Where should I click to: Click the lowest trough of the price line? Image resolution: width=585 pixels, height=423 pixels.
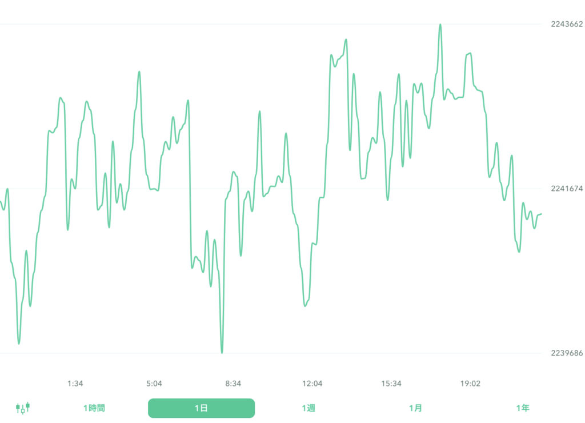[x=222, y=353]
